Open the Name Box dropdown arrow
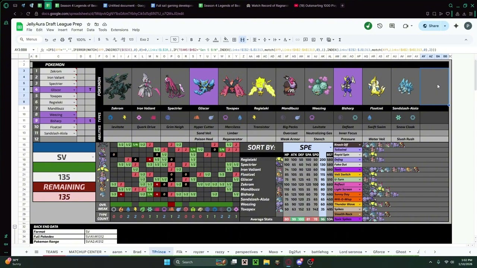477x268 pixels. pyautogui.click(x=34, y=50)
